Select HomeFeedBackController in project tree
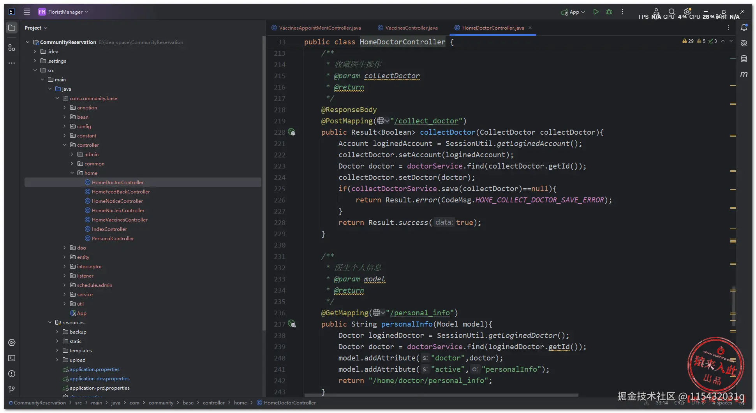 121,192
